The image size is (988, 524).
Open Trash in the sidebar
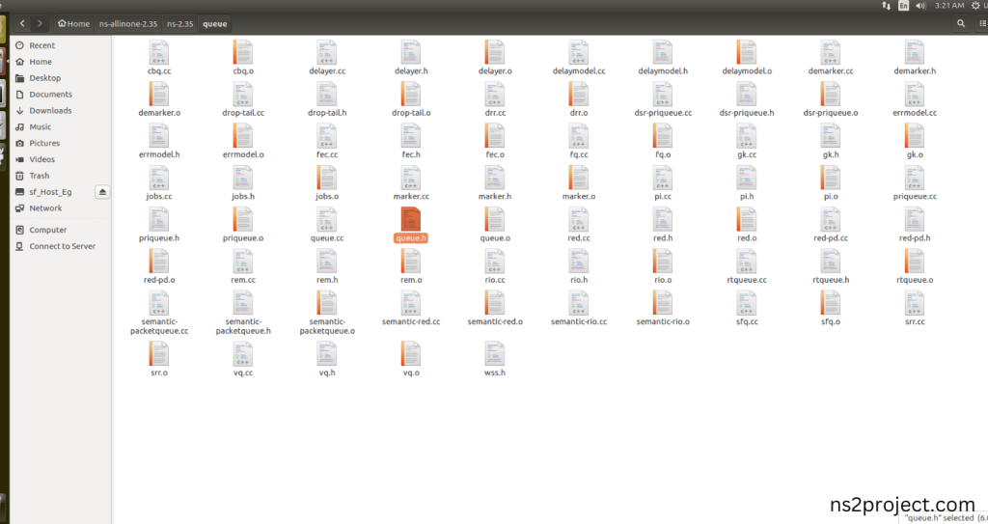39,176
